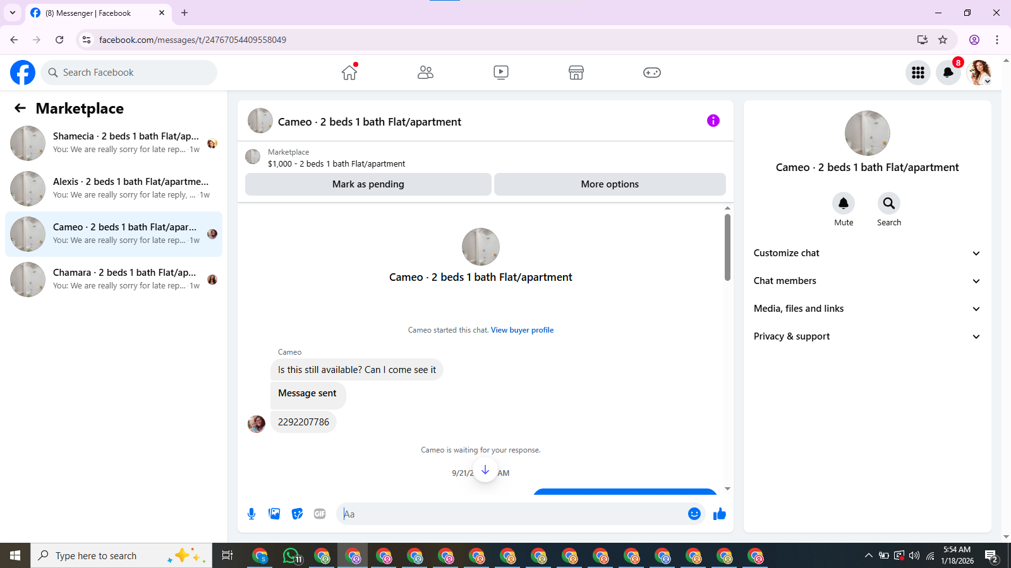Screen dimensions: 1011x568
Task: Click Windows taskbar search box
Action: 121,555
